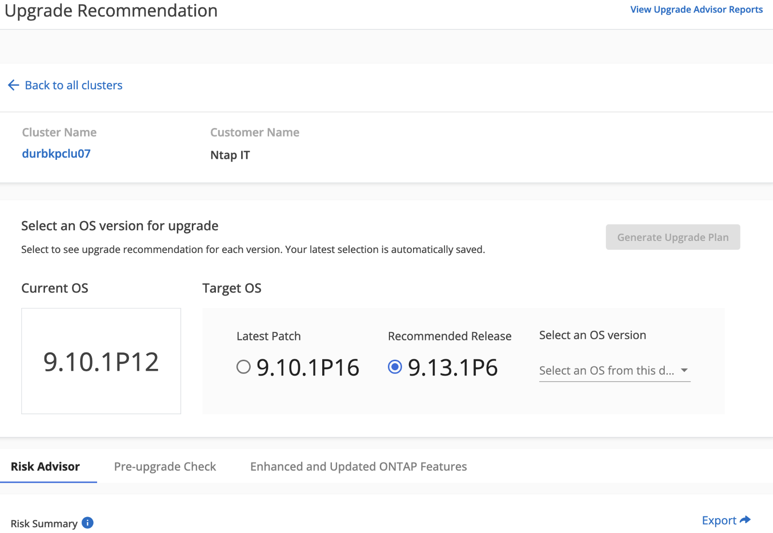Click the Select an OS version heading
Image resolution: width=773 pixels, height=533 pixels.
[592, 335]
